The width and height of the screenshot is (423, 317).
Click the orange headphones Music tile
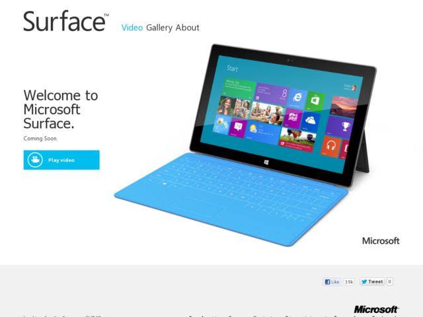330,147
